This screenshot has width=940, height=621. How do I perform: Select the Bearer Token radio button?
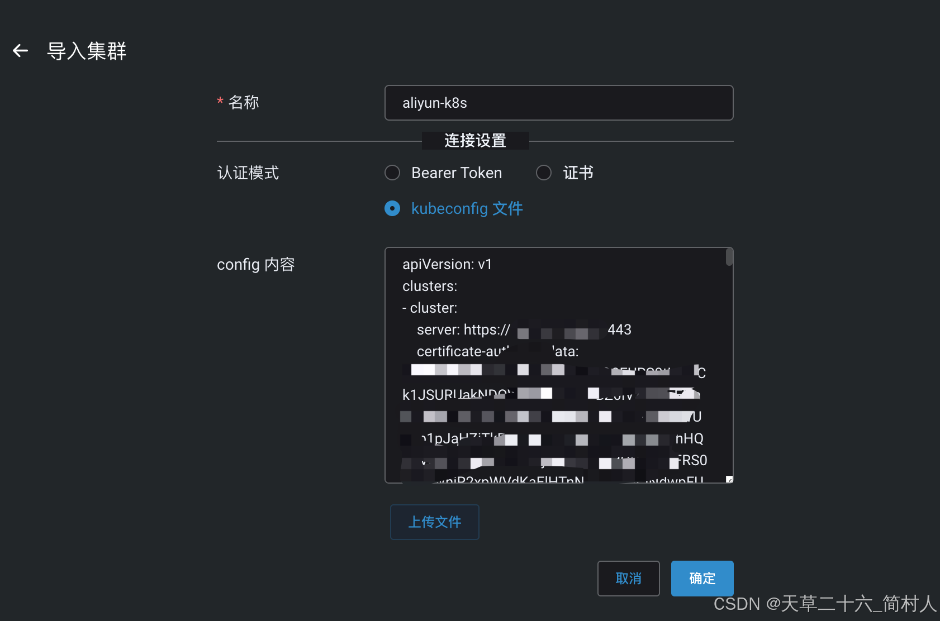point(392,173)
